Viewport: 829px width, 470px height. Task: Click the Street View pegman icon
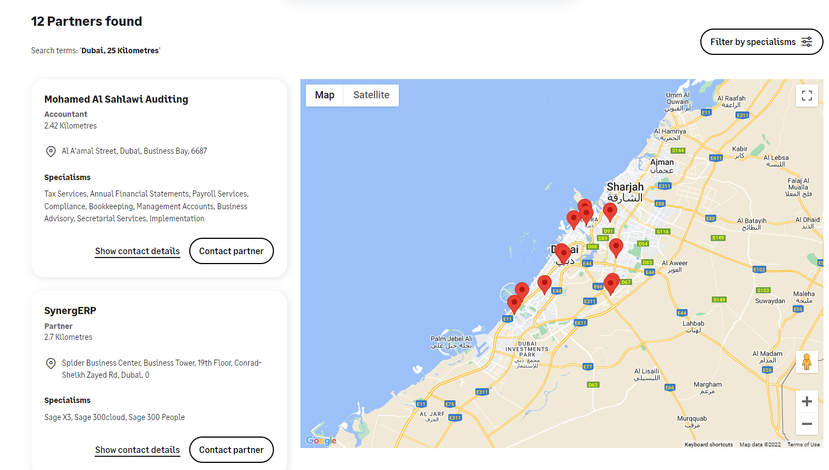(x=806, y=362)
